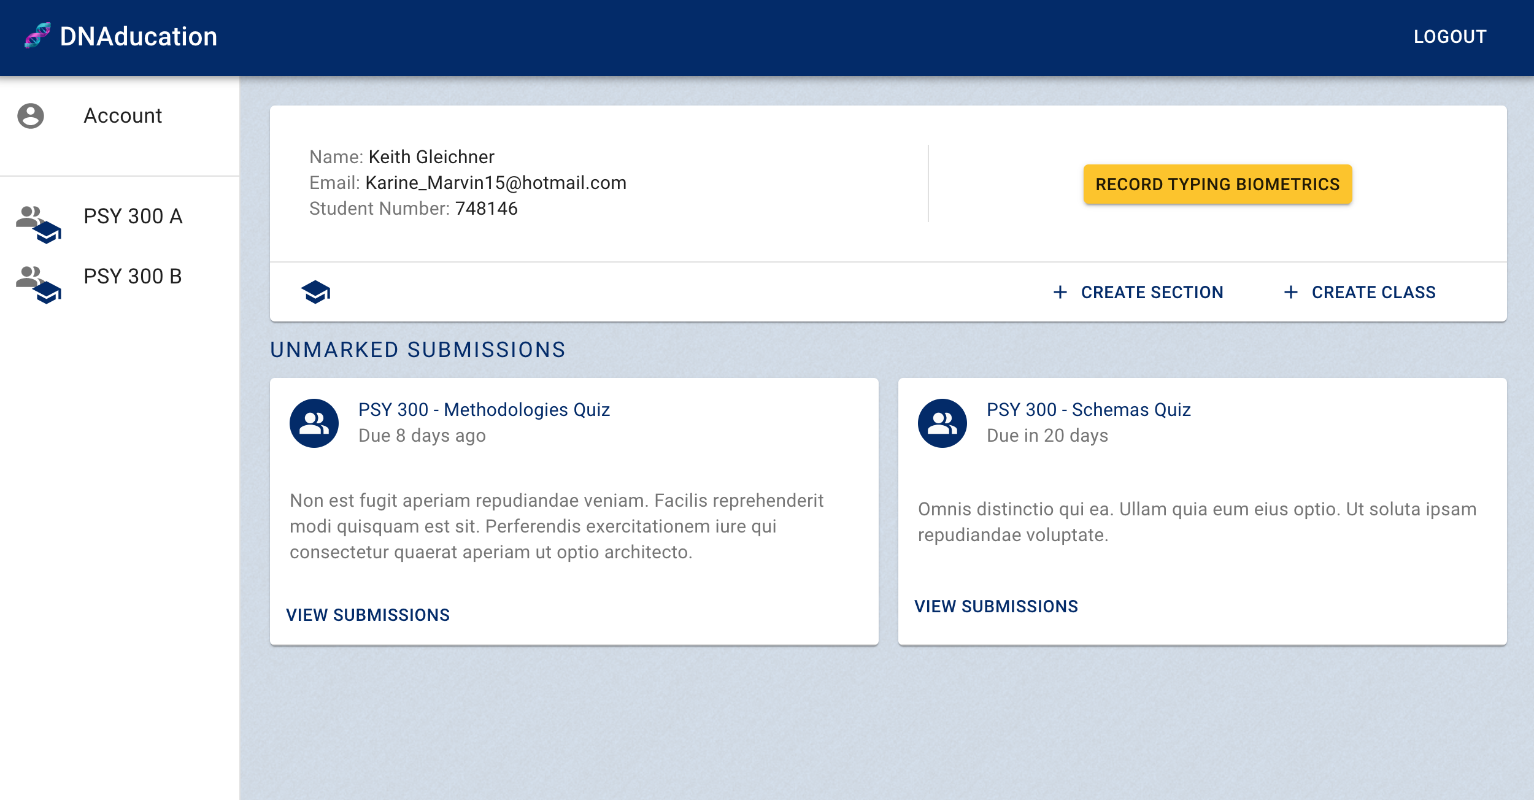The height and width of the screenshot is (800, 1534).
Task: Click the Account profile avatar icon
Action: tap(31, 116)
